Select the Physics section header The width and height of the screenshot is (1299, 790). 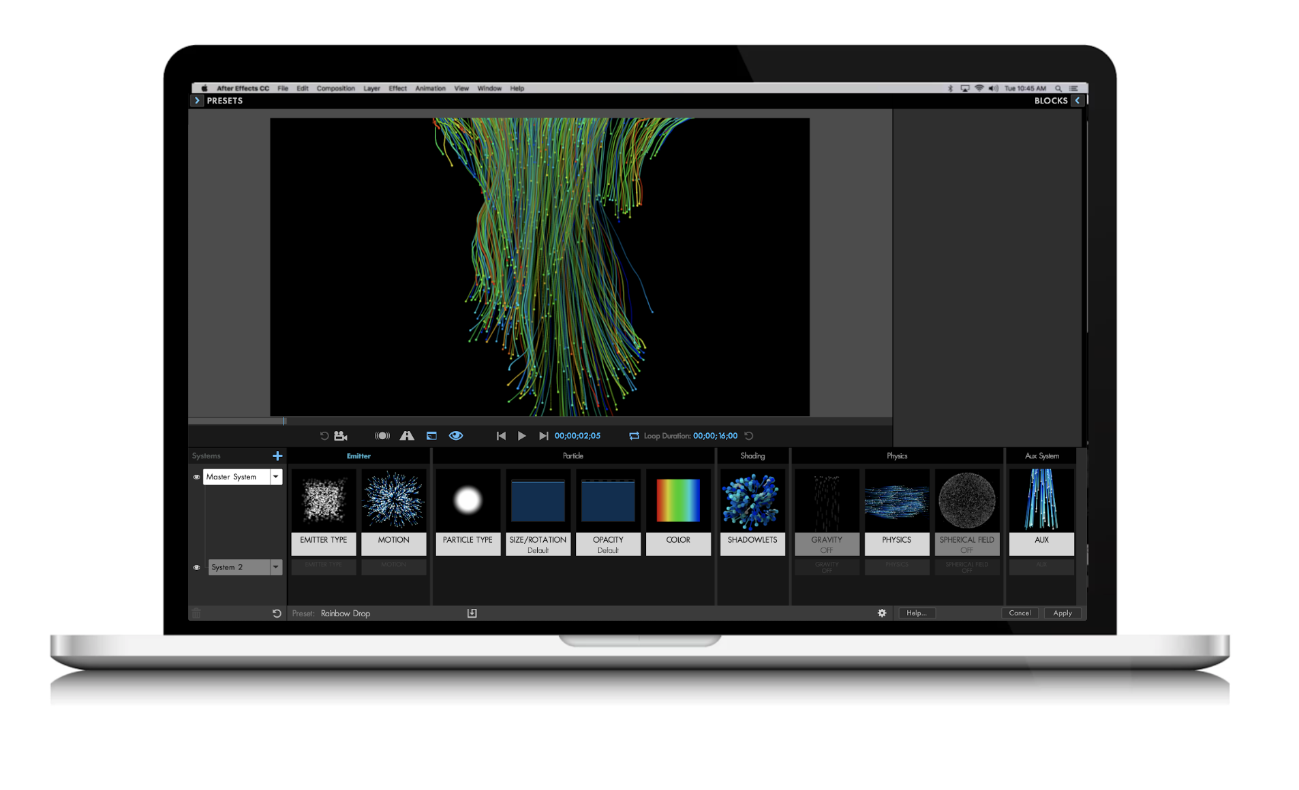click(897, 456)
